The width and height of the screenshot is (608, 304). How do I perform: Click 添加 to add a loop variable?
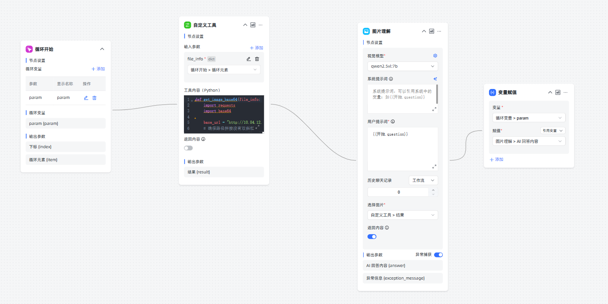coord(98,69)
